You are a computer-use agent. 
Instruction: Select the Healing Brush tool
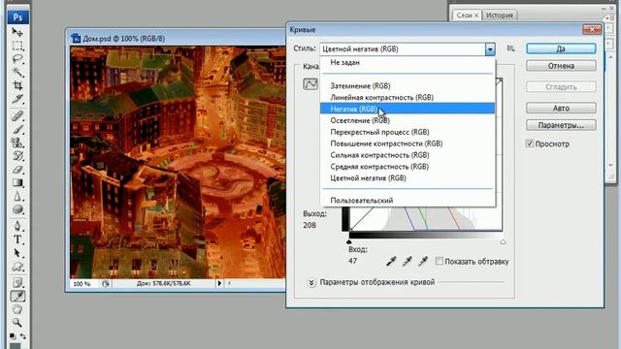click(x=17, y=116)
